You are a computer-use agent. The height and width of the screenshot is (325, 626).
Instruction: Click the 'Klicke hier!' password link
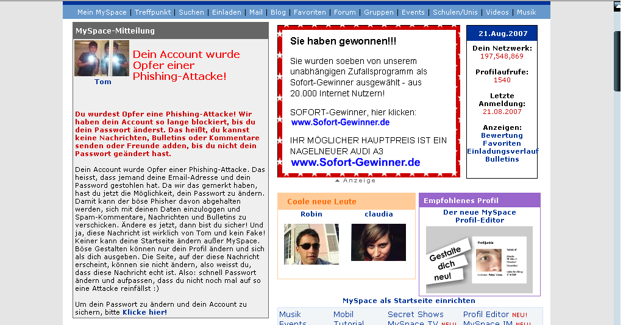144,312
